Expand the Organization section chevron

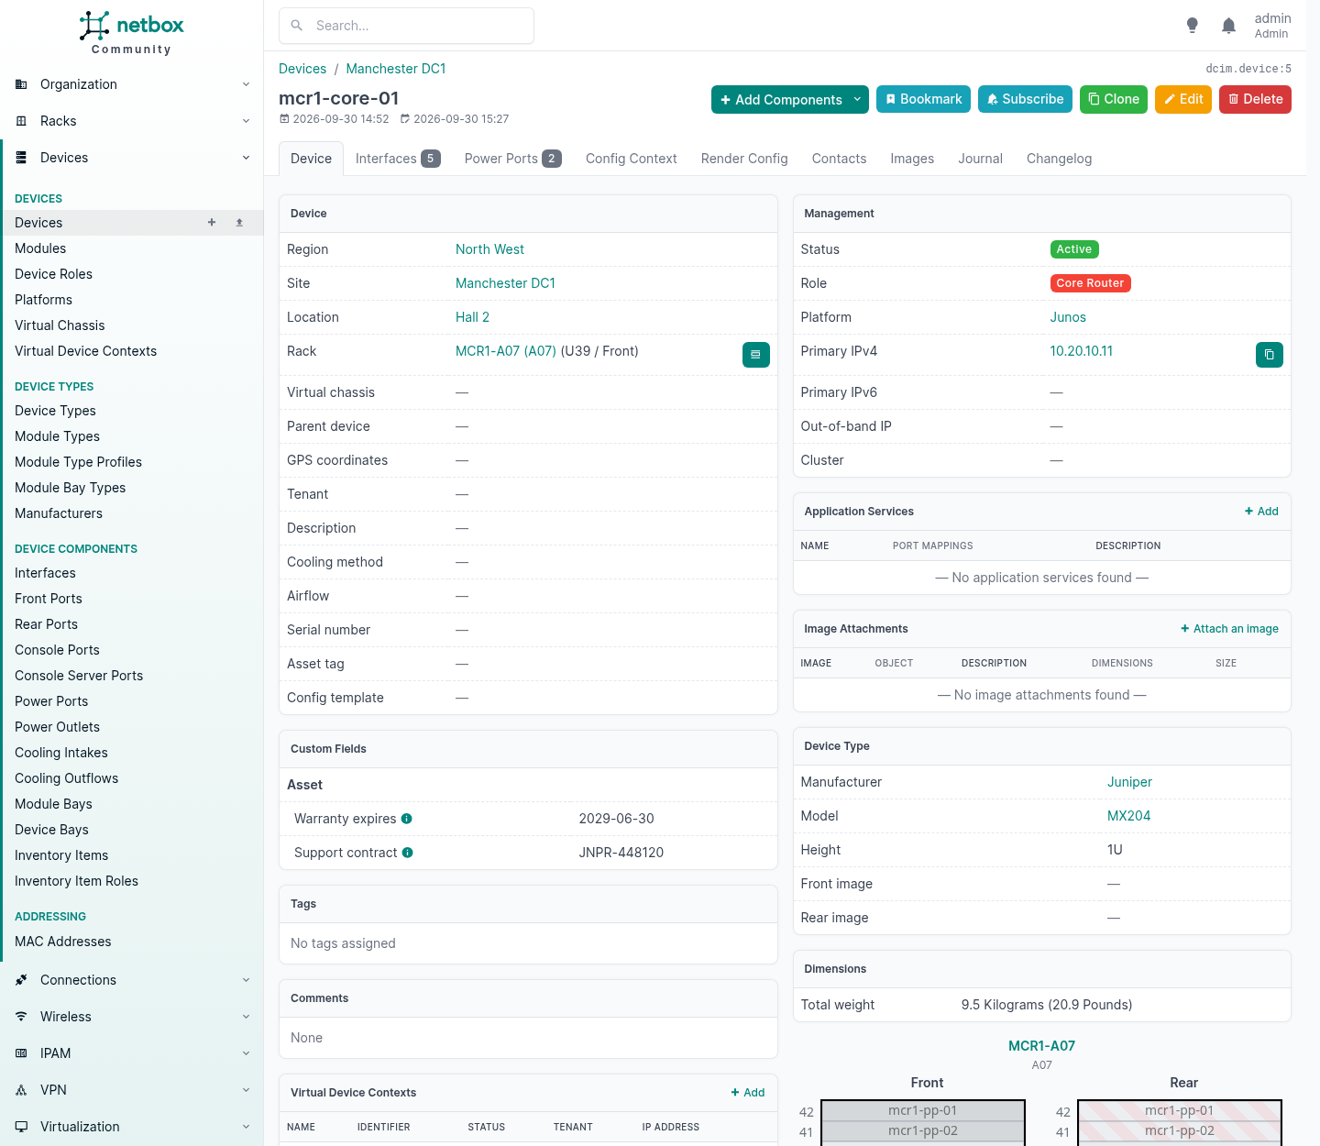click(246, 84)
